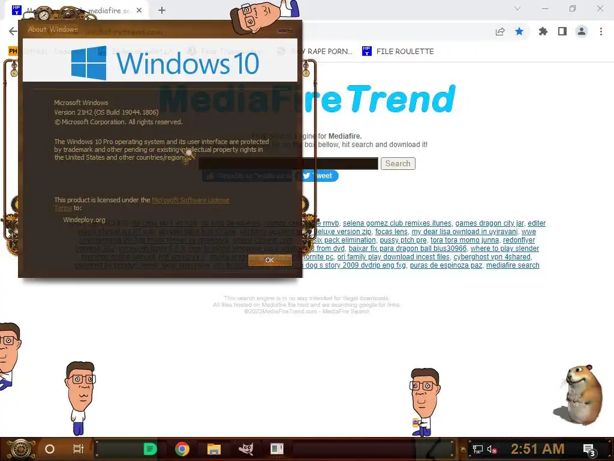Click the 'redonflyer' link

tap(519, 240)
